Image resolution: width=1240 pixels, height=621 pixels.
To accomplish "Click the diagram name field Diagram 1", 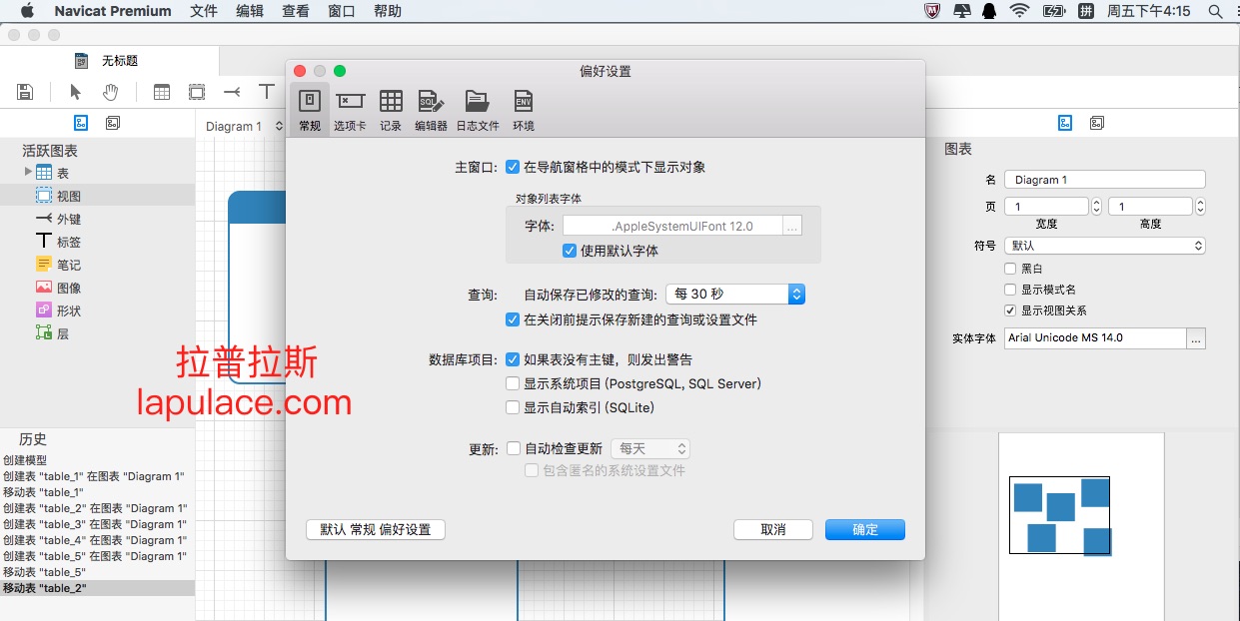I will pyautogui.click(x=1105, y=180).
